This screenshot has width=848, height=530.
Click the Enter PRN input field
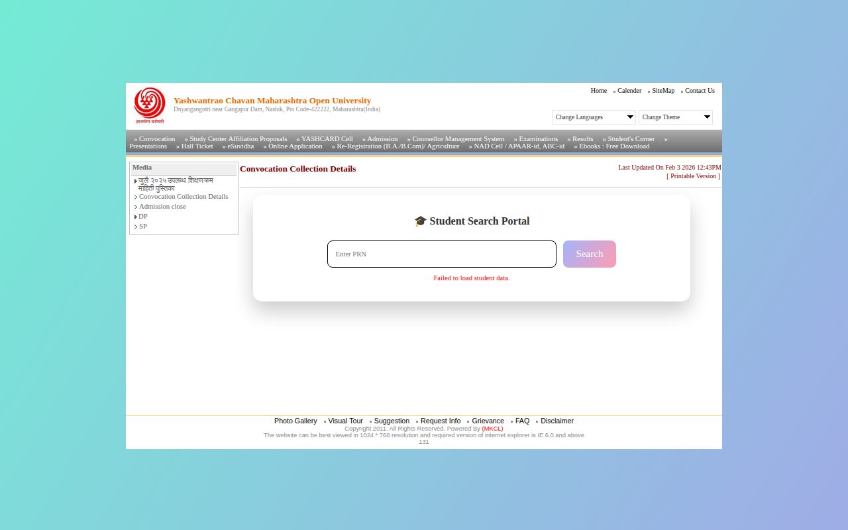(442, 254)
